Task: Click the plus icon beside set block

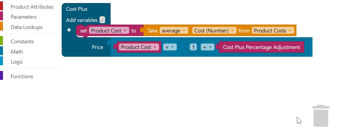Action: (69, 30)
